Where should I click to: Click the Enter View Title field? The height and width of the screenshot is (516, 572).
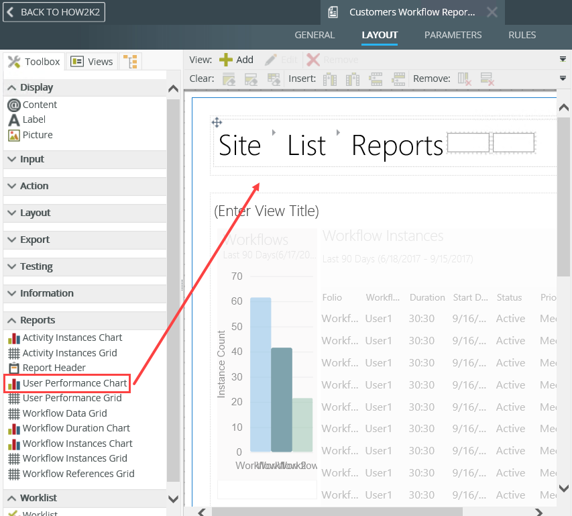(266, 211)
